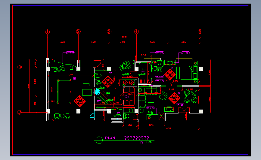Image resolution: width=261 pixels, height=160 pixels.
Task: Select the square coffee table
Action: click(151, 100)
